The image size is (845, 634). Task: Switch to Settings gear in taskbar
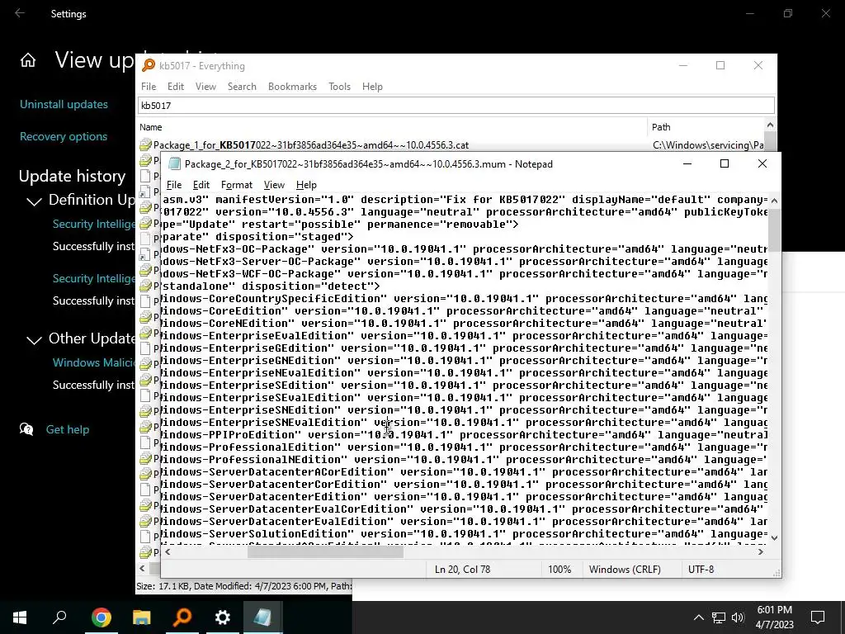[x=223, y=617]
